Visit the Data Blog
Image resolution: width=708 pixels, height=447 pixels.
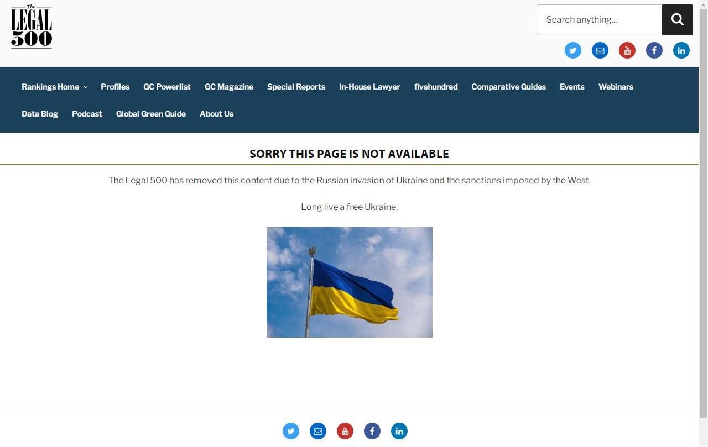(x=40, y=114)
